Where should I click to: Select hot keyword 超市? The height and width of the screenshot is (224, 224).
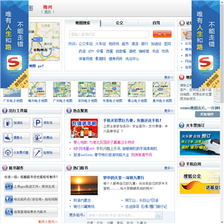(125, 44)
